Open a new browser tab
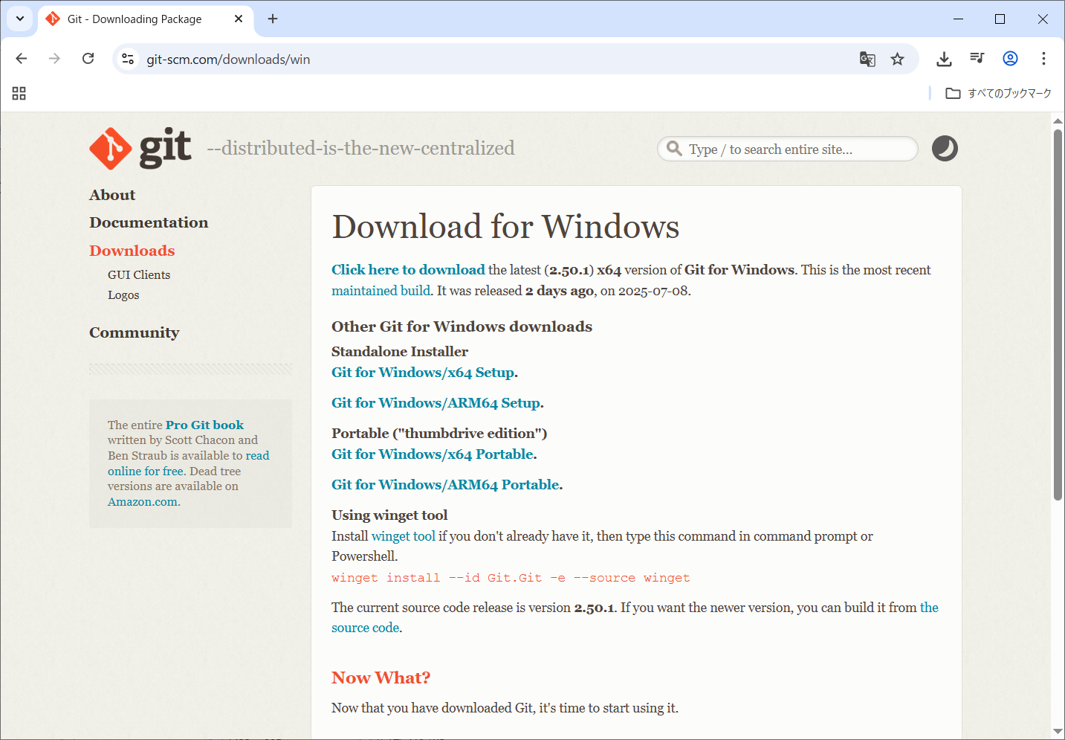The width and height of the screenshot is (1065, 740). pyautogui.click(x=273, y=19)
